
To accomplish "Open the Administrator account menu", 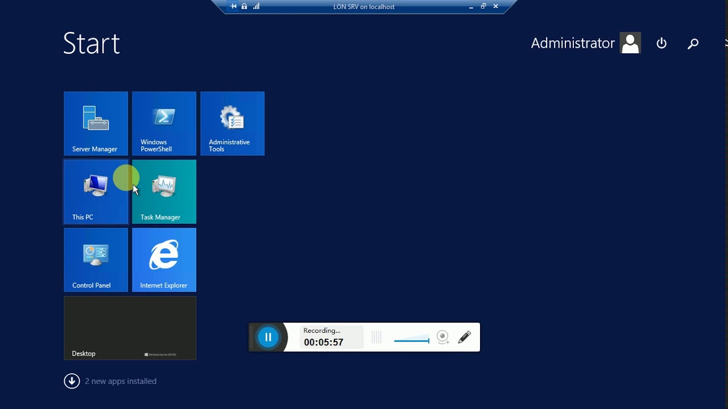I will (x=586, y=43).
